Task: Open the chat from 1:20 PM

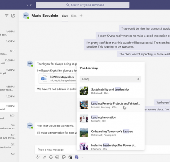Action: point(9,71)
